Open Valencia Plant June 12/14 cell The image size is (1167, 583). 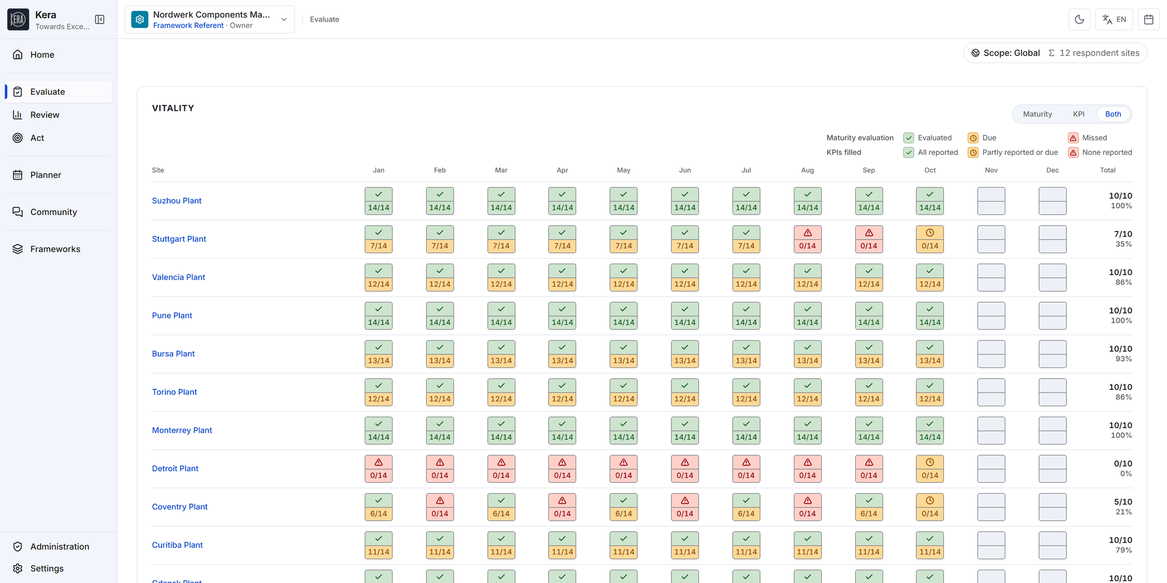pyautogui.click(x=685, y=278)
